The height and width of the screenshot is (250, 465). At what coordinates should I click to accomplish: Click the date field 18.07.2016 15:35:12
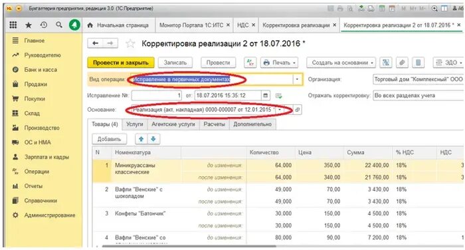[228, 96]
